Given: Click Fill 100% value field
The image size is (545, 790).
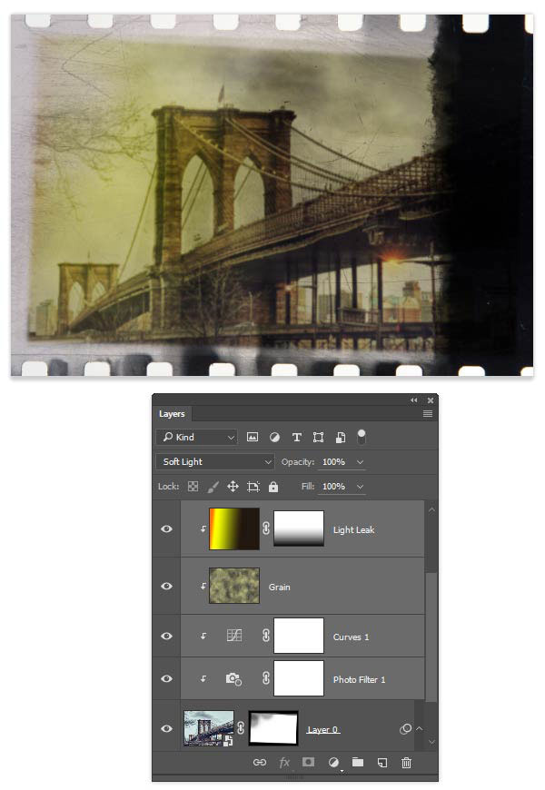Looking at the screenshot, I should [x=333, y=487].
